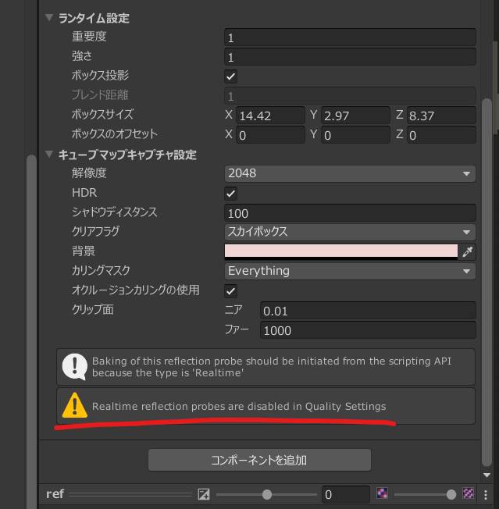Collapse the ランタイム設定 section
Screen dimensions: 499x509
point(50,18)
